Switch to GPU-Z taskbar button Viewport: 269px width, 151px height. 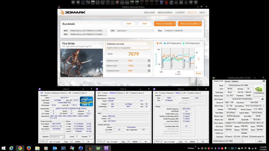point(98,148)
